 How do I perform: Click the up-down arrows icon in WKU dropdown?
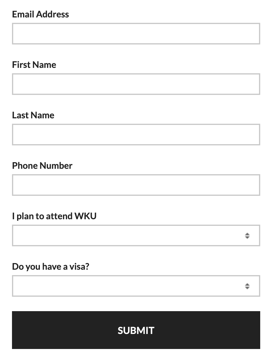click(247, 235)
